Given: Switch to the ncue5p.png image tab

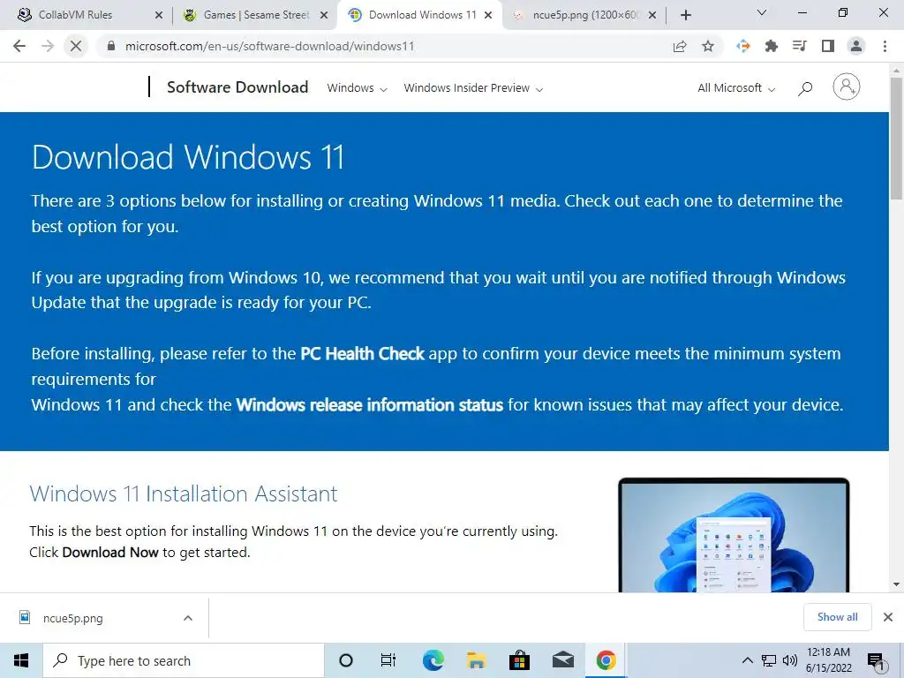Looking at the screenshot, I should click(x=585, y=15).
